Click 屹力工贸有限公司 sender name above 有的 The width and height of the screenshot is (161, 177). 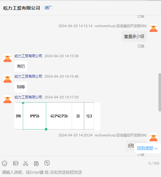(x=28, y=56)
